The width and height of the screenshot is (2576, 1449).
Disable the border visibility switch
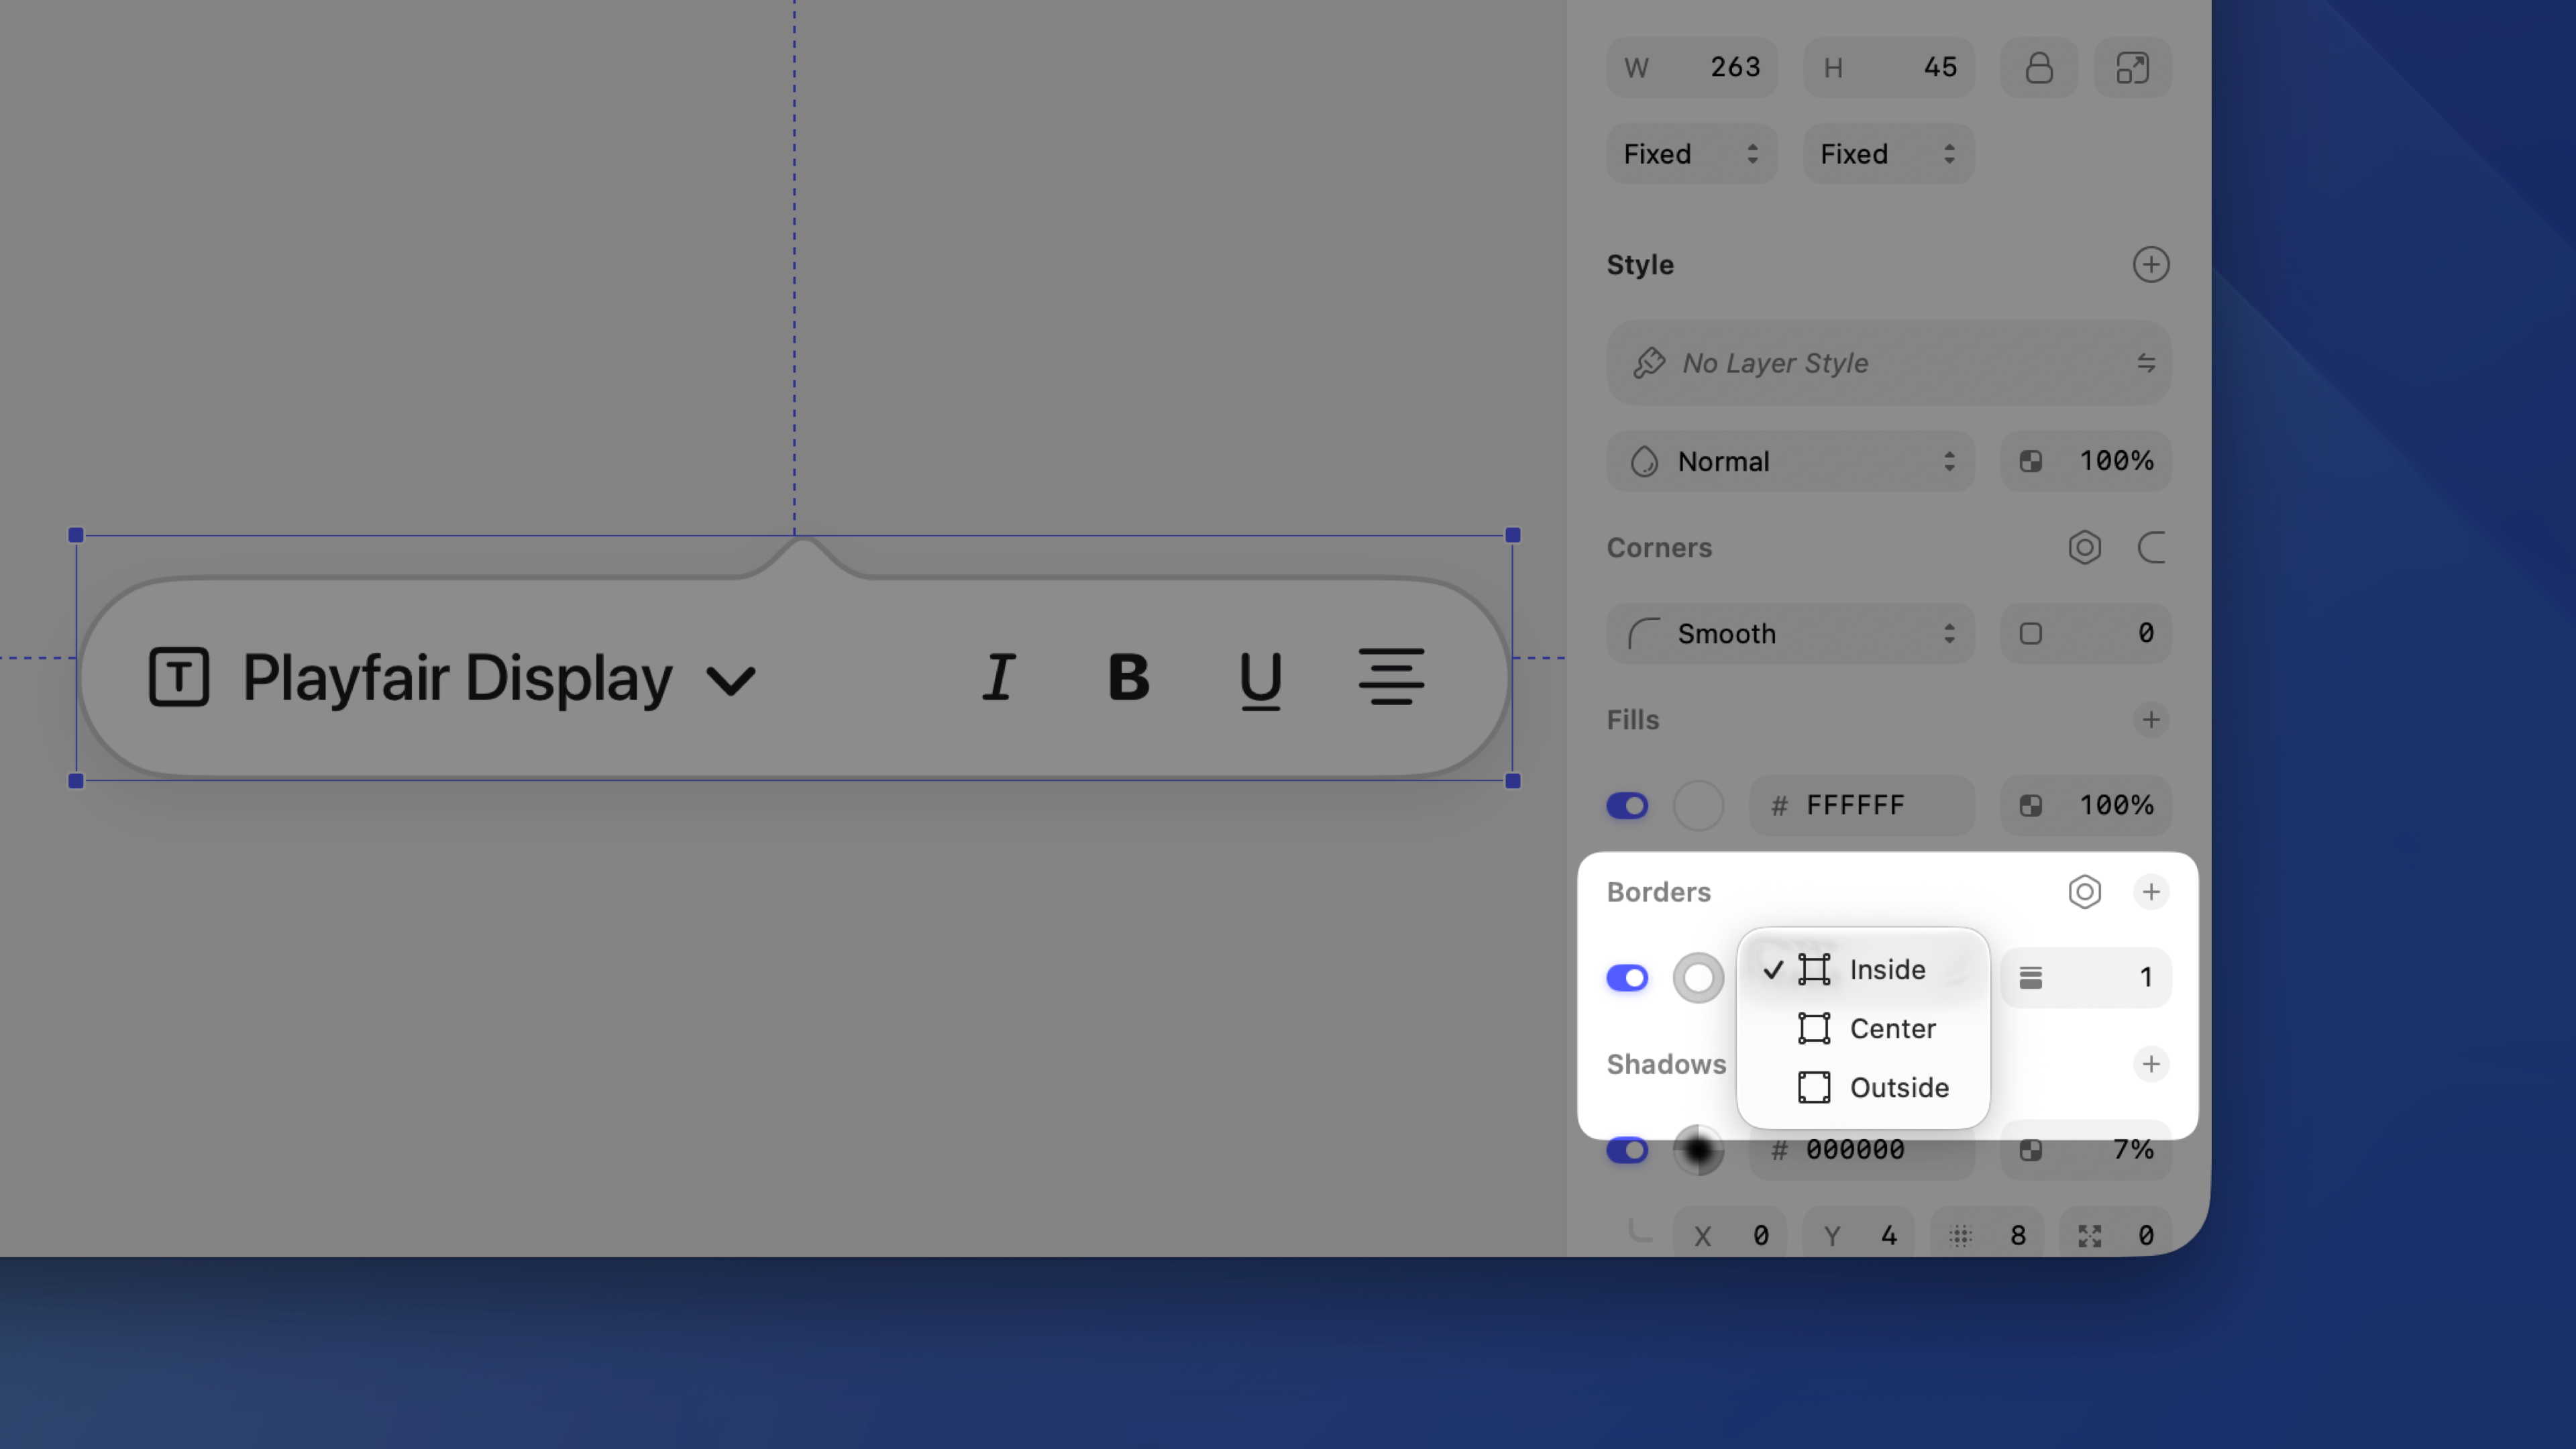[1627, 977]
